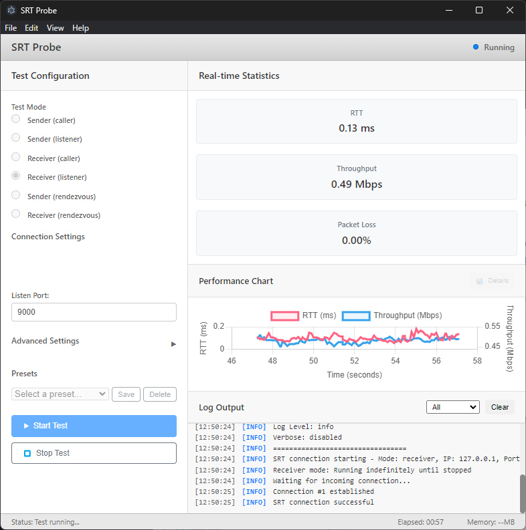
Task: Click the Details chart icon button
Action: pyautogui.click(x=492, y=281)
